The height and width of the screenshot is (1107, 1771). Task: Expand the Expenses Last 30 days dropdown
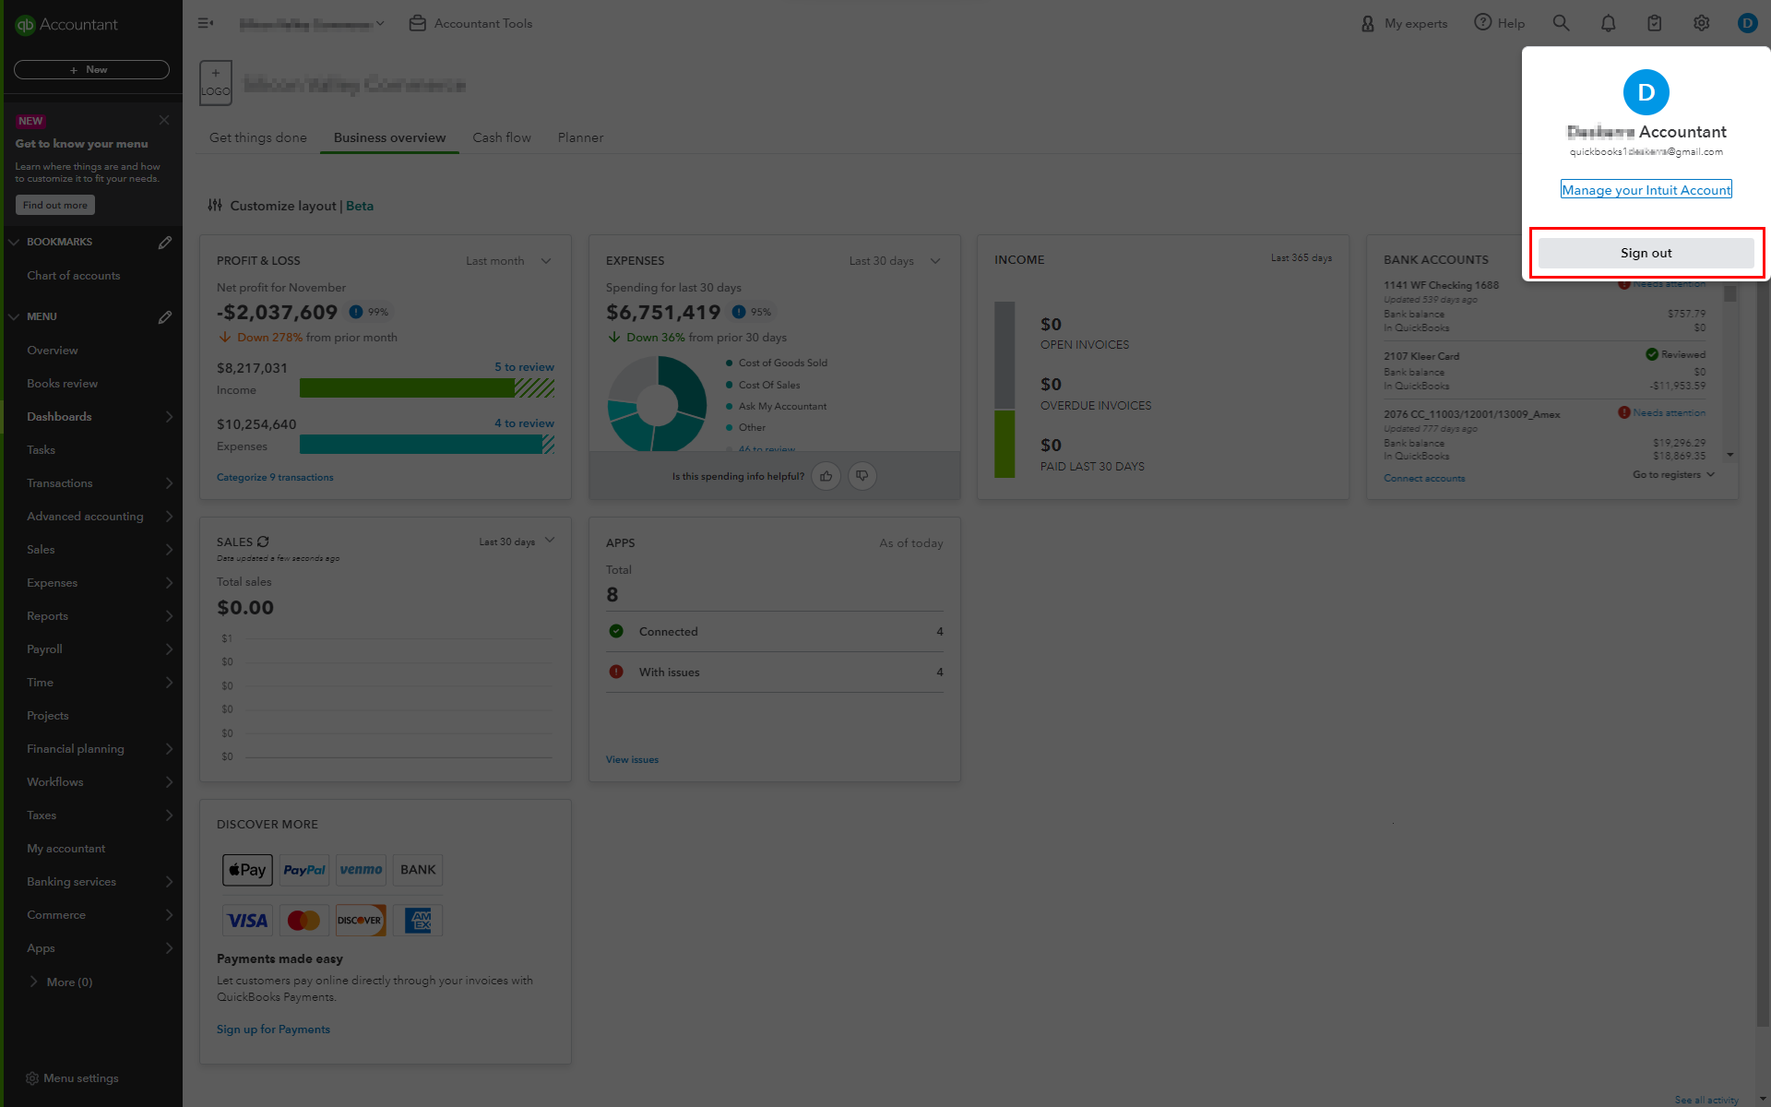click(x=937, y=260)
